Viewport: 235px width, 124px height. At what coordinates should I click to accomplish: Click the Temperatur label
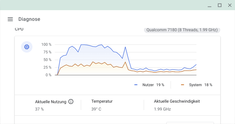(x=102, y=101)
